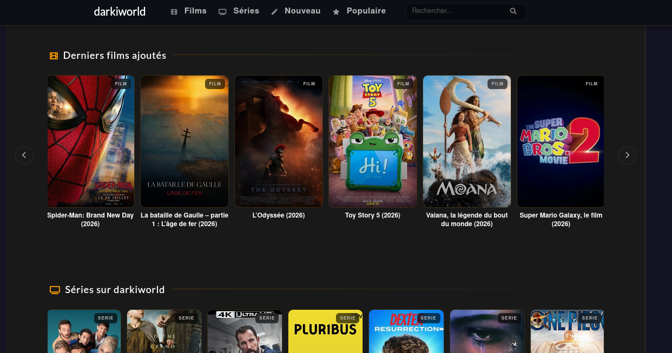Click the darkiworld logo
The width and height of the screenshot is (672, 353).
[x=120, y=11]
